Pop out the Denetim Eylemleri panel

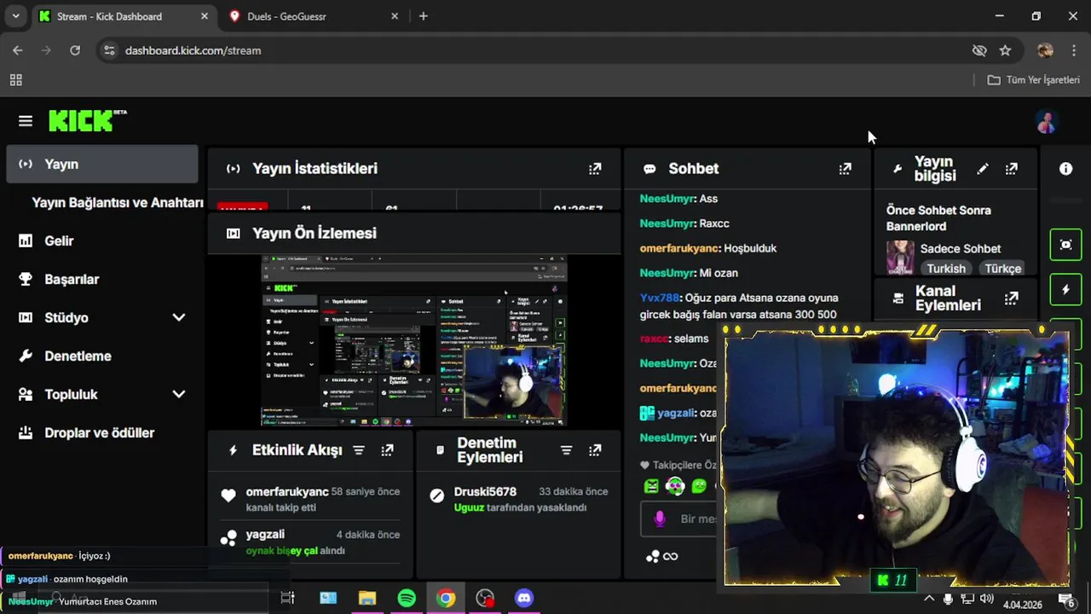click(x=595, y=450)
